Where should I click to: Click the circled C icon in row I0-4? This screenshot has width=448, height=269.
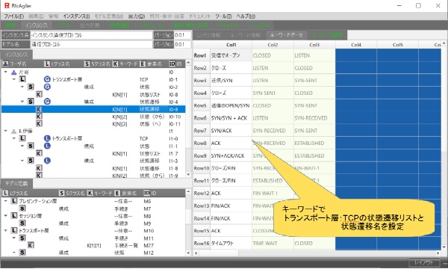(47, 102)
